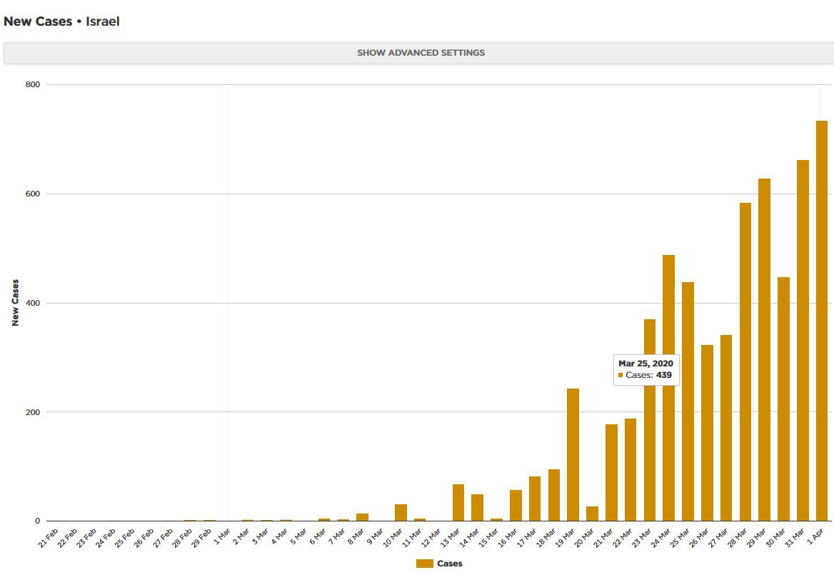Click the 14 Mar bar
The width and height of the screenshot is (834, 575).
click(477, 507)
